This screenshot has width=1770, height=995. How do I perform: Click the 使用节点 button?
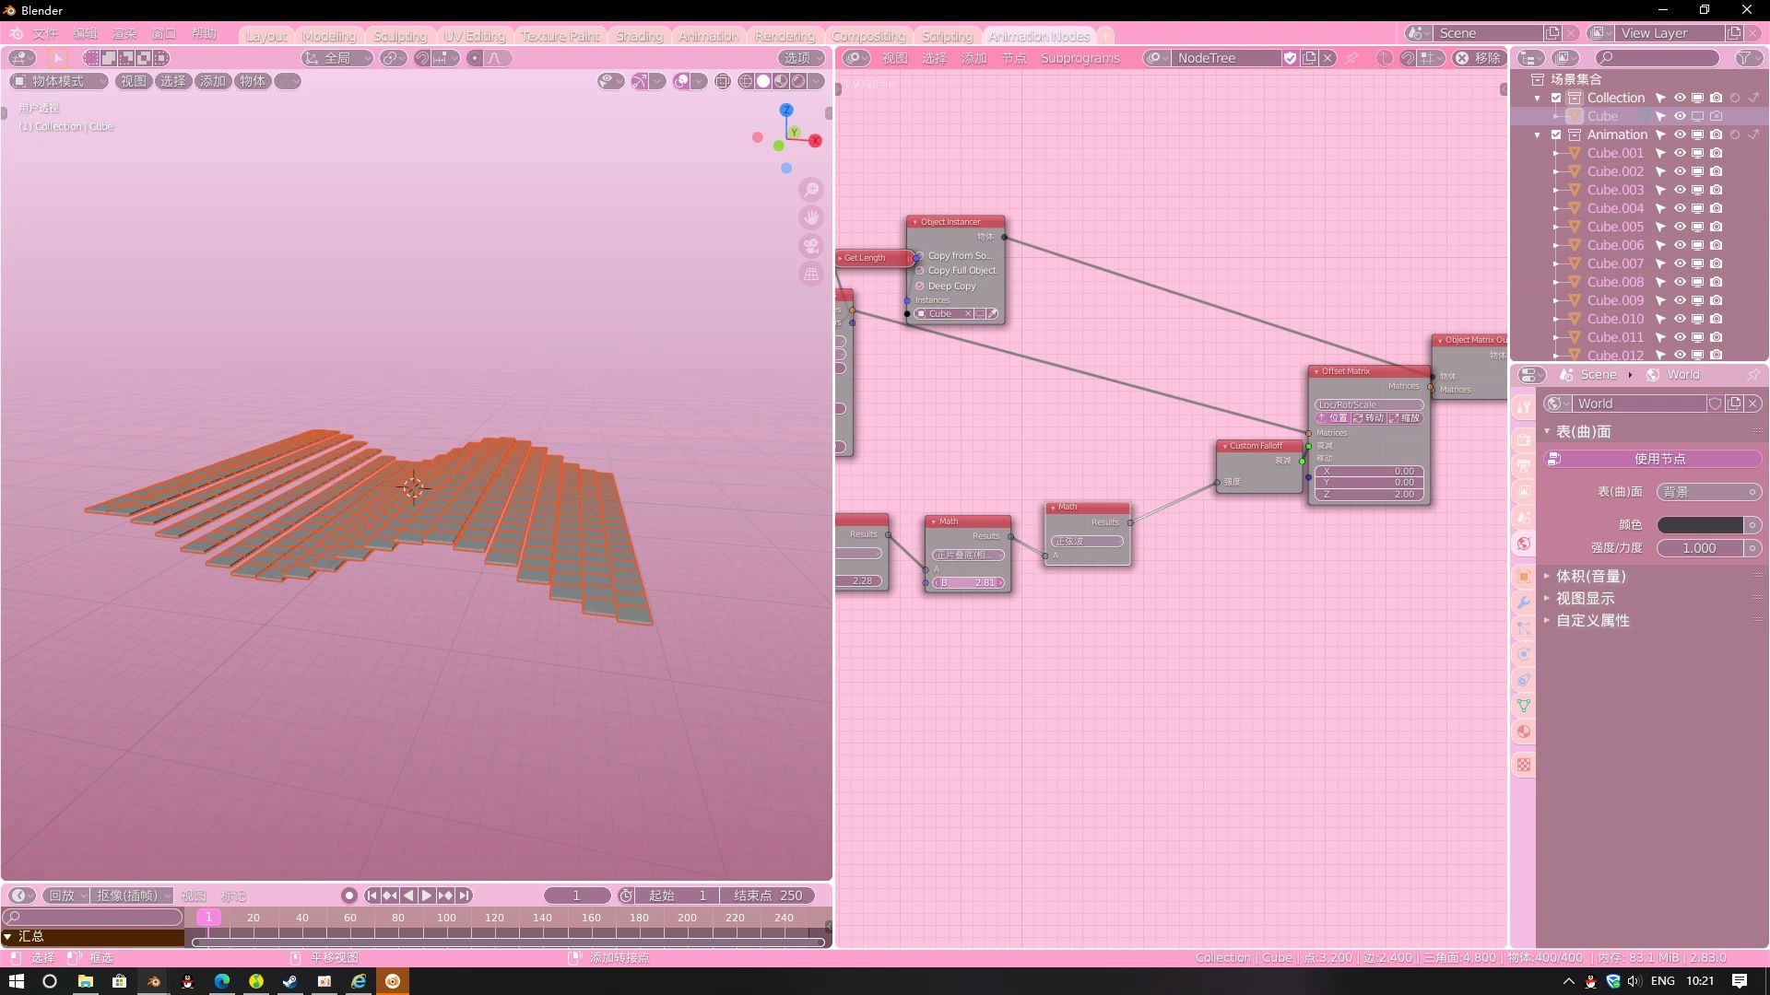pos(1658,459)
